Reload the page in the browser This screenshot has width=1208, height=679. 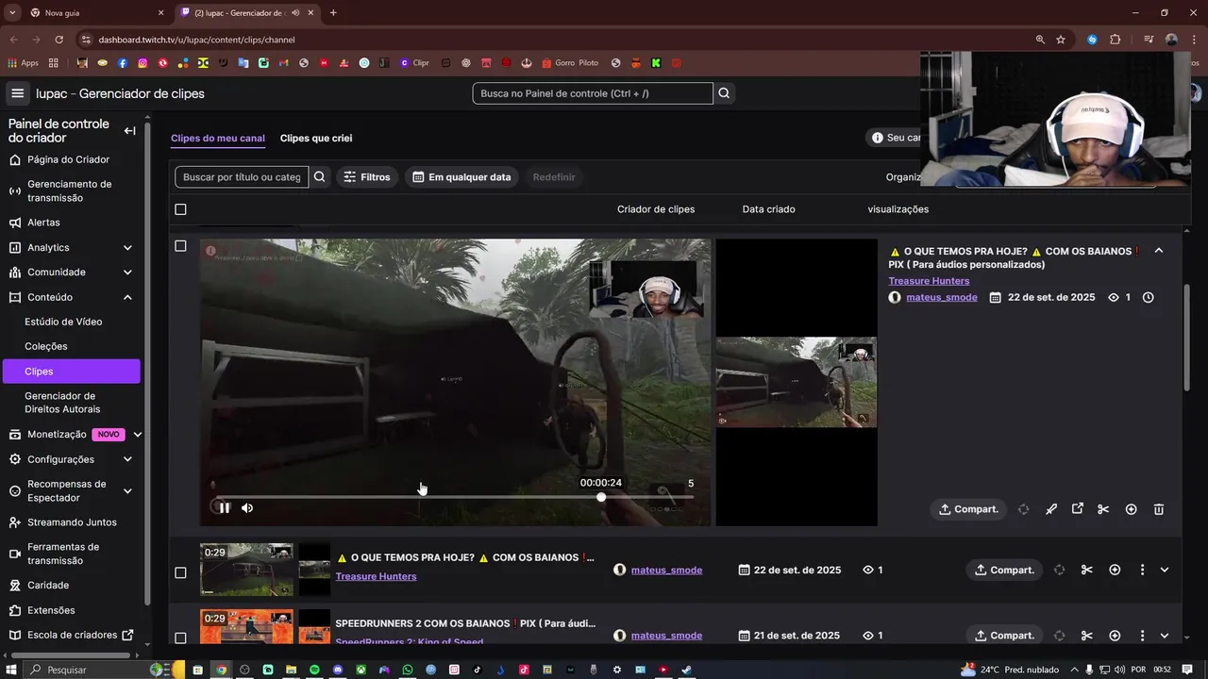coord(59,40)
